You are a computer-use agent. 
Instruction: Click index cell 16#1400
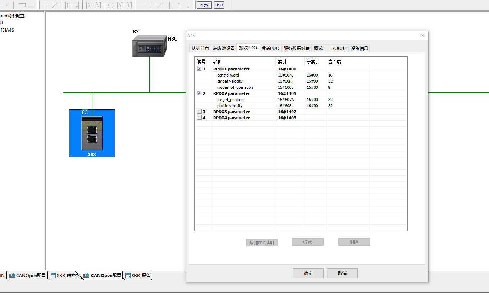click(287, 69)
